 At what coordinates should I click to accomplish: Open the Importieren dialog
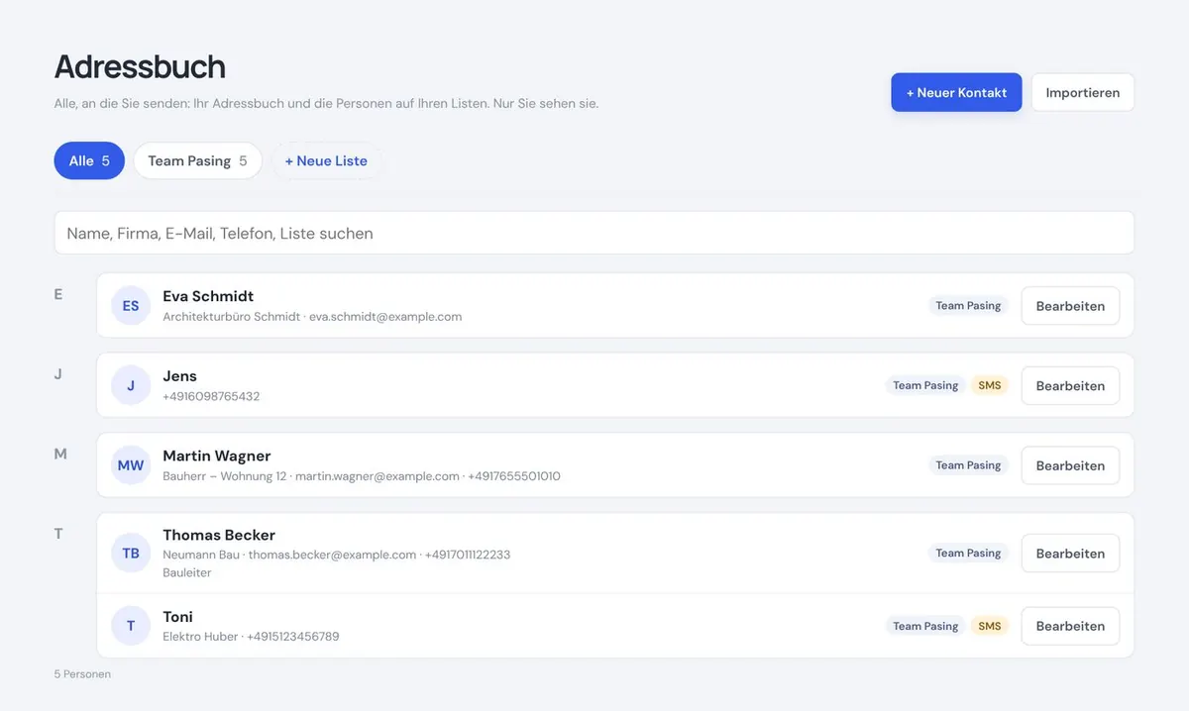(x=1083, y=92)
